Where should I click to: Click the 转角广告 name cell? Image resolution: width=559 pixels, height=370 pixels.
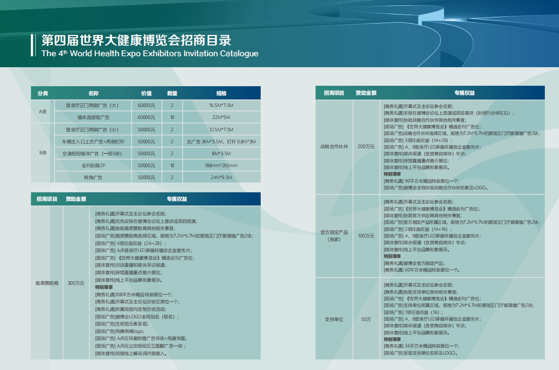coord(93,178)
